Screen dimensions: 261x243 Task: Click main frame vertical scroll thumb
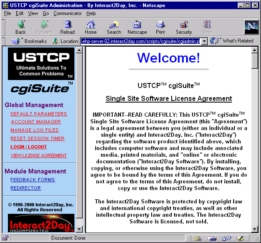(255, 61)
